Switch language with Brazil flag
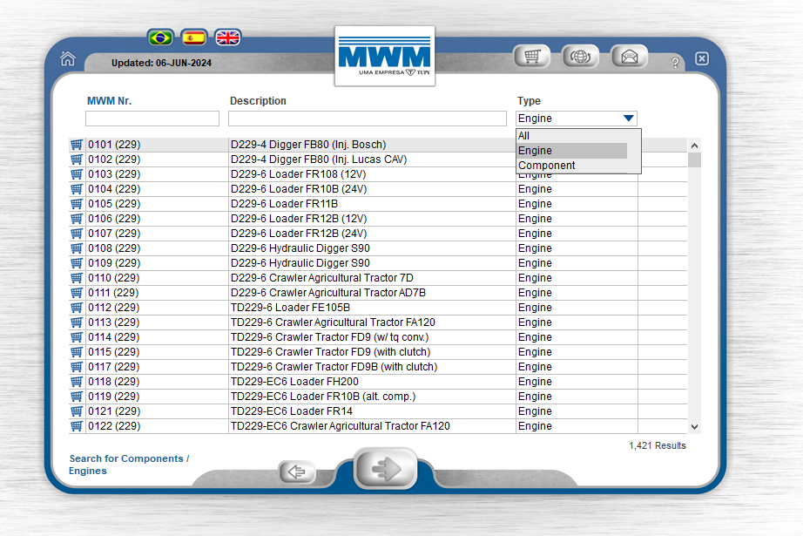Image resolution: width=803 pixels, height=536 pixels. tap(160, 37)
